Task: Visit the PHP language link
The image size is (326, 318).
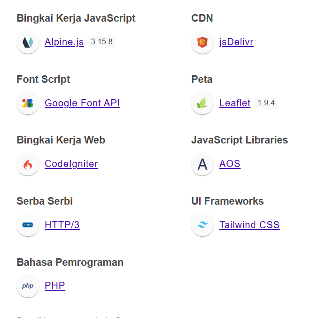Action: pos(54,286)
